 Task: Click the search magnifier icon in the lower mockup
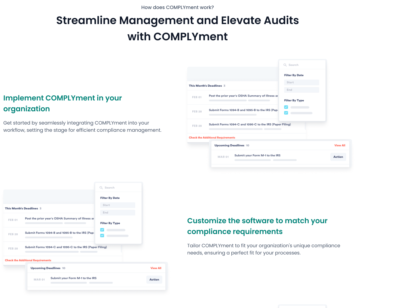tap(101, 188)
